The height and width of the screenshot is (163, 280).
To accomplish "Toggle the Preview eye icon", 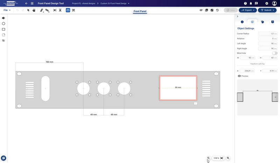I will pyautogui.click(x=239, y=76).
